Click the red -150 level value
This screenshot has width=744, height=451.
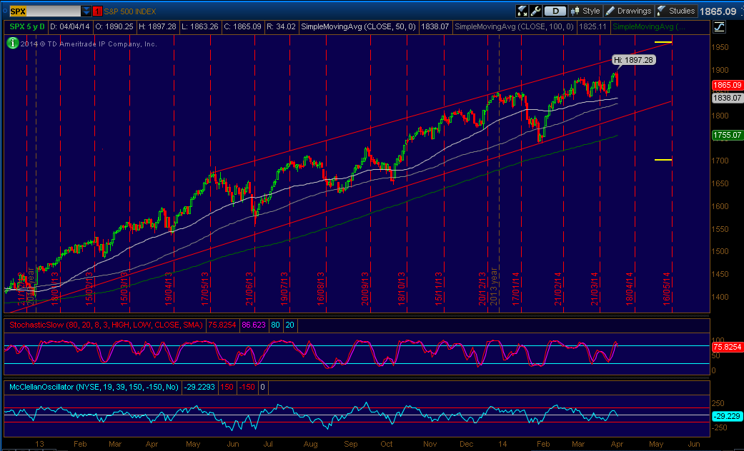pos(247,387)
